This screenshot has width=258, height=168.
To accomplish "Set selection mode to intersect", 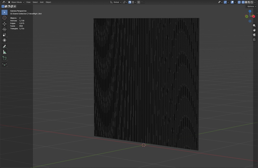I will pos(15,6).
